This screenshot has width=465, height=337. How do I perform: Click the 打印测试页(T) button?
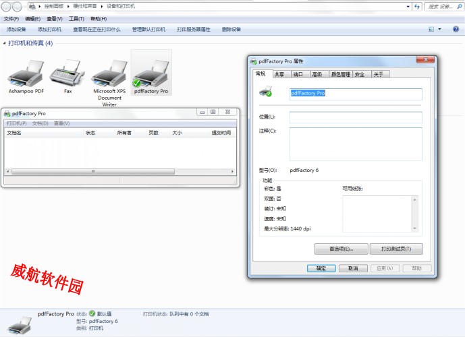point(396,249)
